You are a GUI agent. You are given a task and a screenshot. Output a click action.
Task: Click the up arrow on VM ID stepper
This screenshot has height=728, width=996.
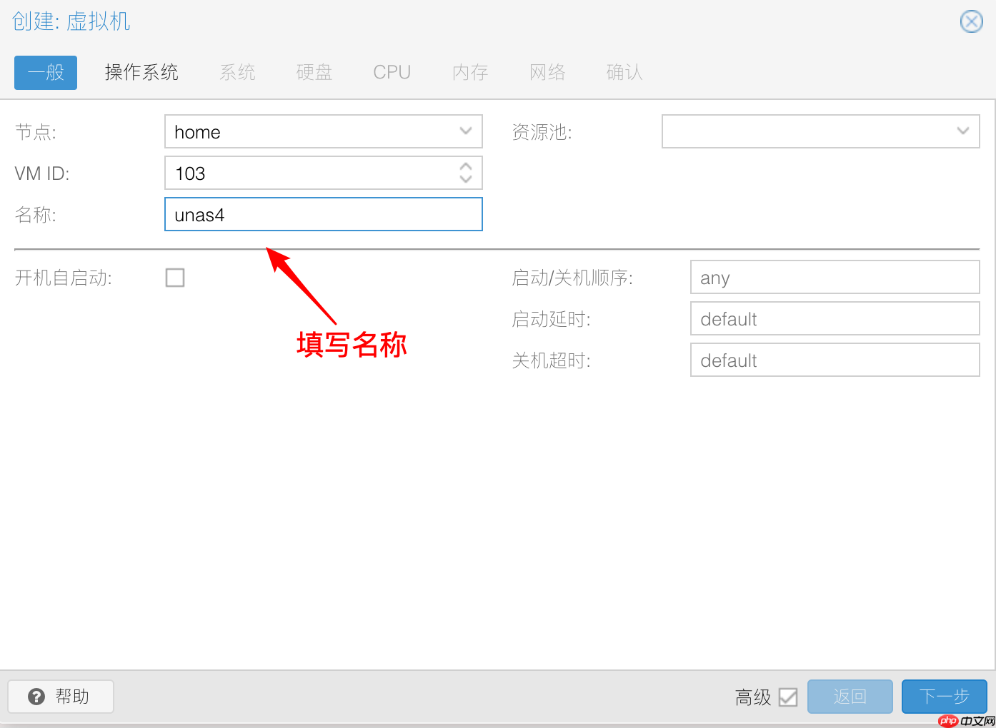click(465, 167)
